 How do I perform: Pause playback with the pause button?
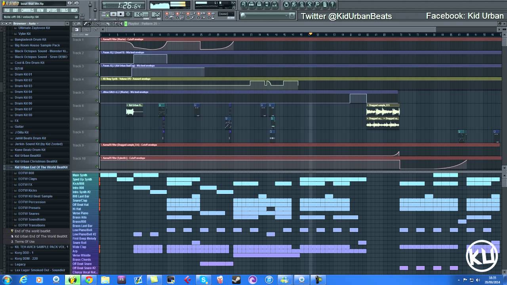tap(113, 14)
